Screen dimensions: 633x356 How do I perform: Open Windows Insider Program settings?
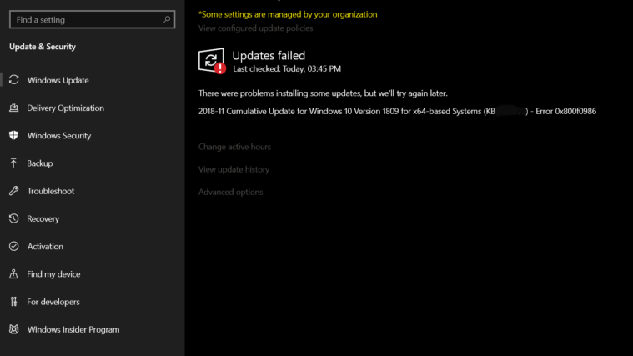73,329
